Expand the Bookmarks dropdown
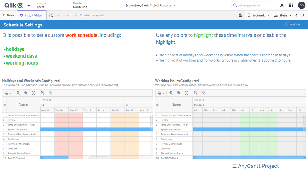Image resolution: width=308 pixels, height=173 pixels. click(259, 15)
